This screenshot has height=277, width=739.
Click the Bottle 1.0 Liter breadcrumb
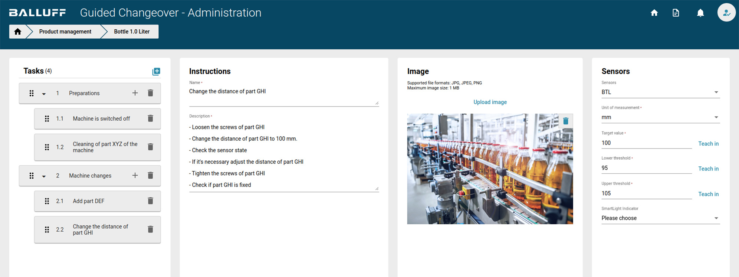pos(132,32)
